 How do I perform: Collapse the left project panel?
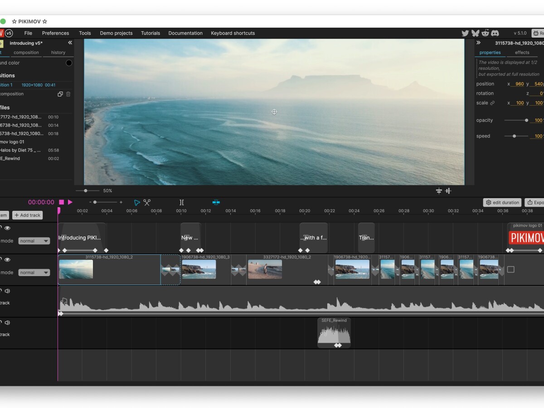(70, 43)
